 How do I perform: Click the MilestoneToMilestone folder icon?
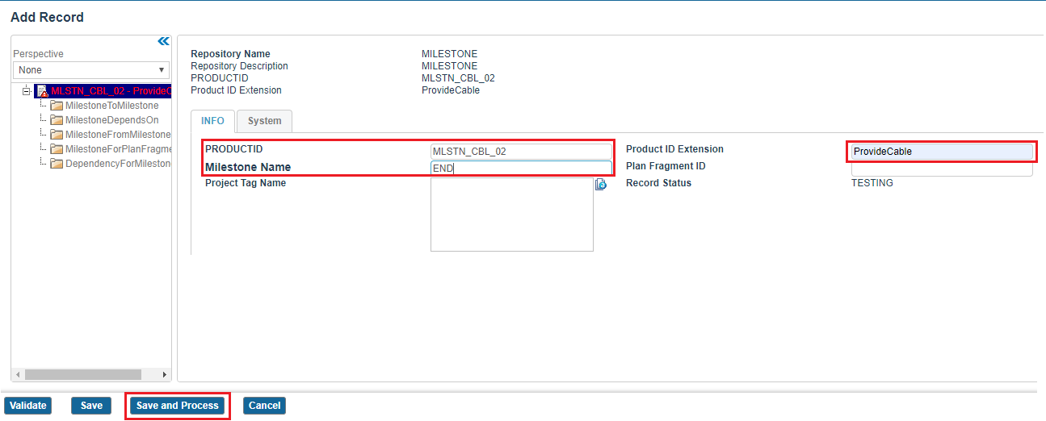[x=57, y=106]
